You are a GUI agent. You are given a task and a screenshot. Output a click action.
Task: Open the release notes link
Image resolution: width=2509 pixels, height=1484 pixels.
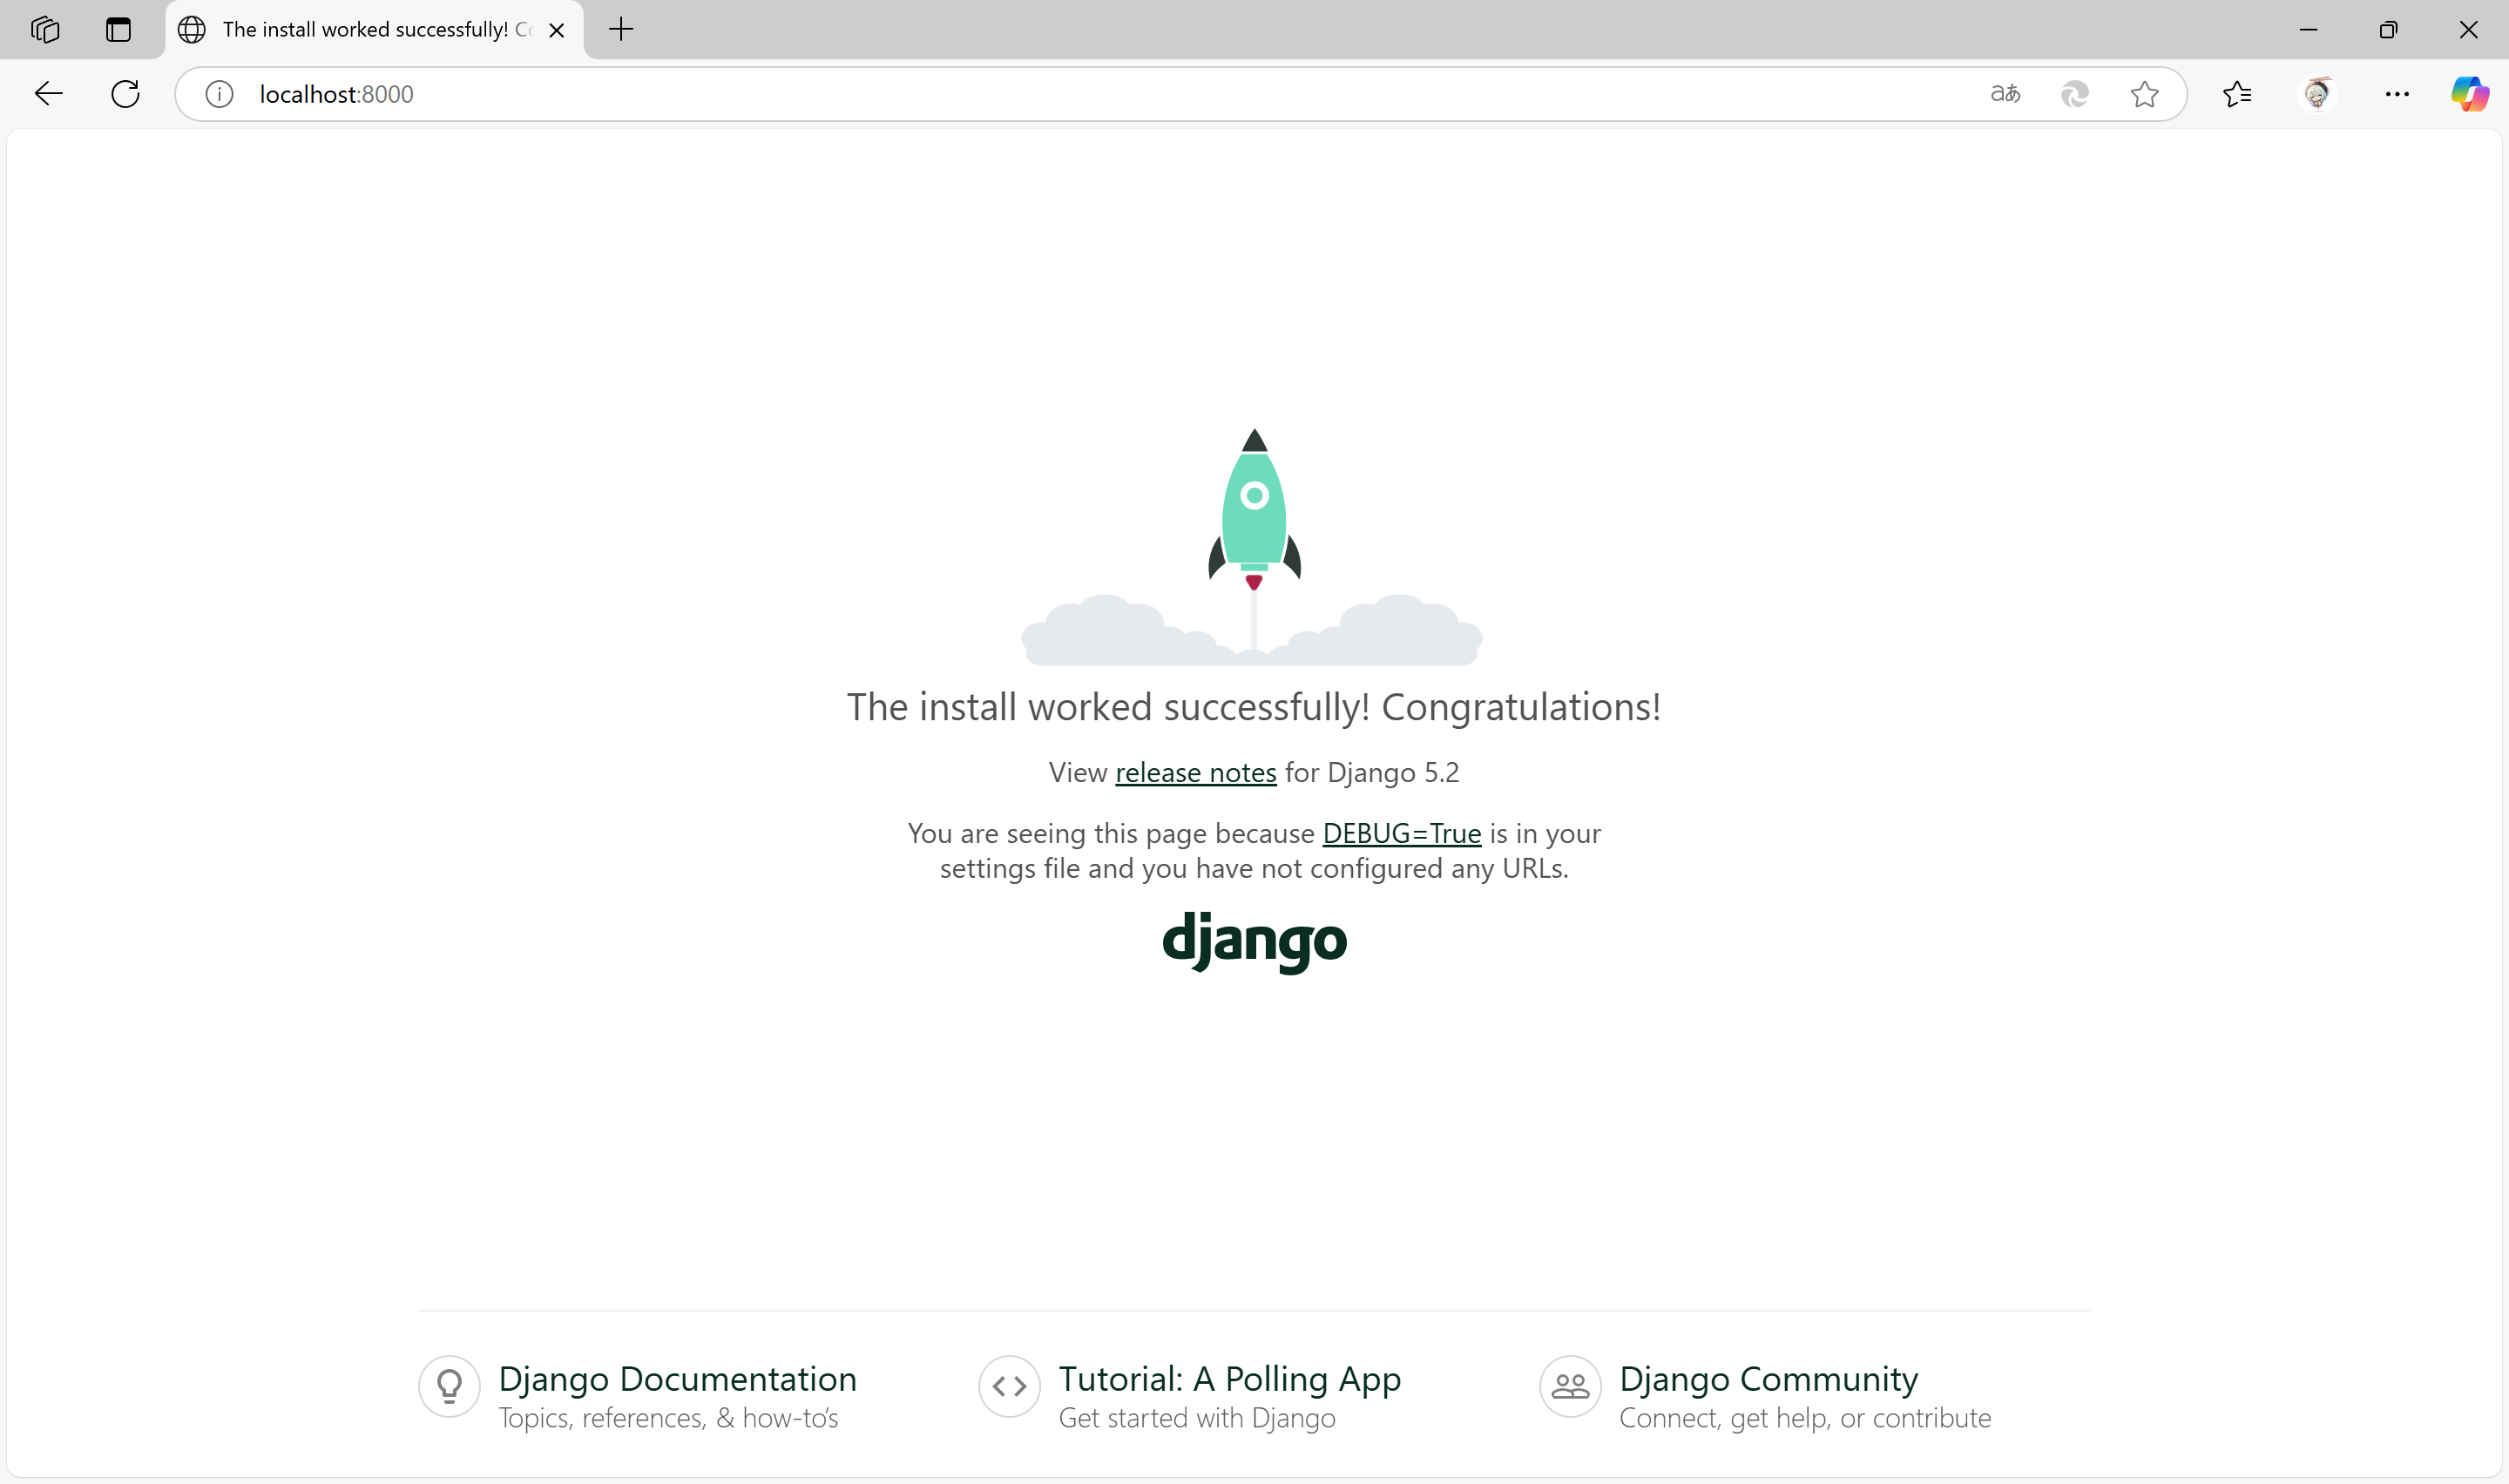[x=1195, y=773]
